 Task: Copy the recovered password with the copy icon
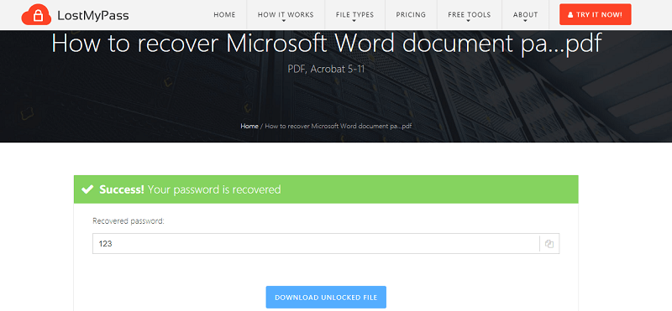click(x=549, y=244)
